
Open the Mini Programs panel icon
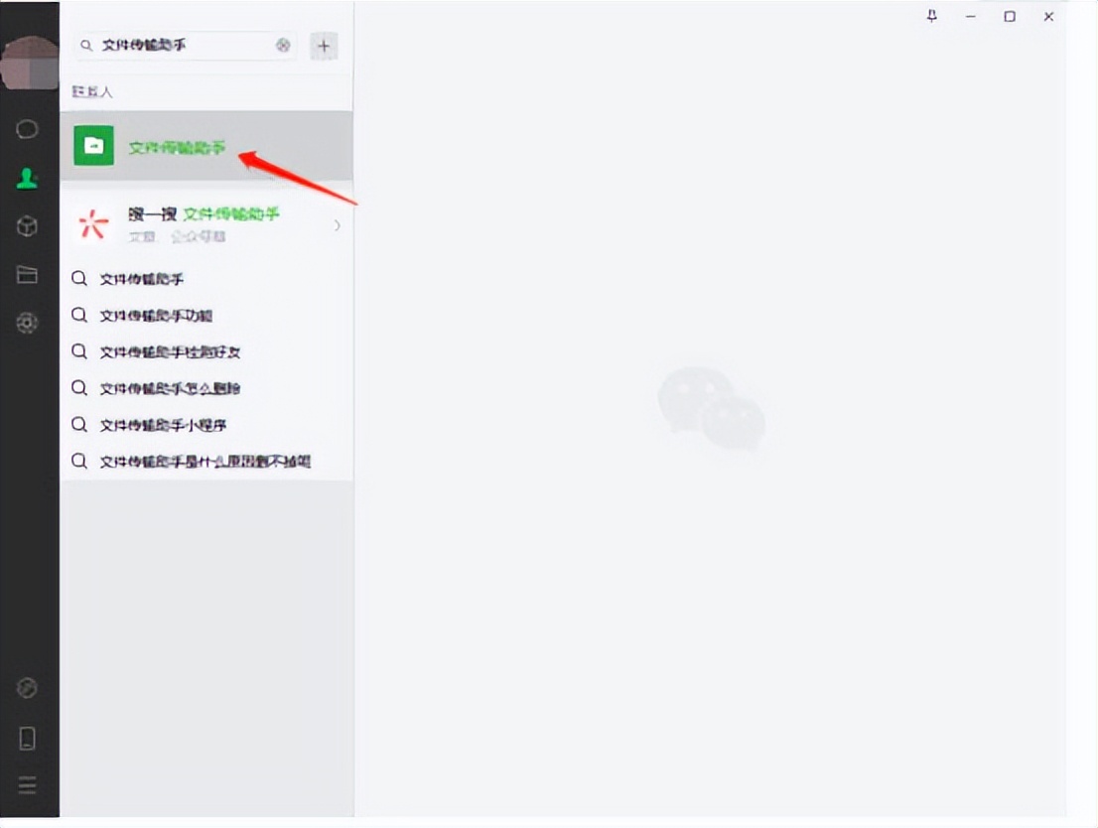[27, 688]
